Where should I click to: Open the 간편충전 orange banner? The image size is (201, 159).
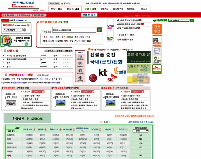(157, 29)
